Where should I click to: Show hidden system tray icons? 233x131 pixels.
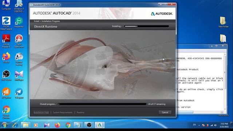(199, 125)
